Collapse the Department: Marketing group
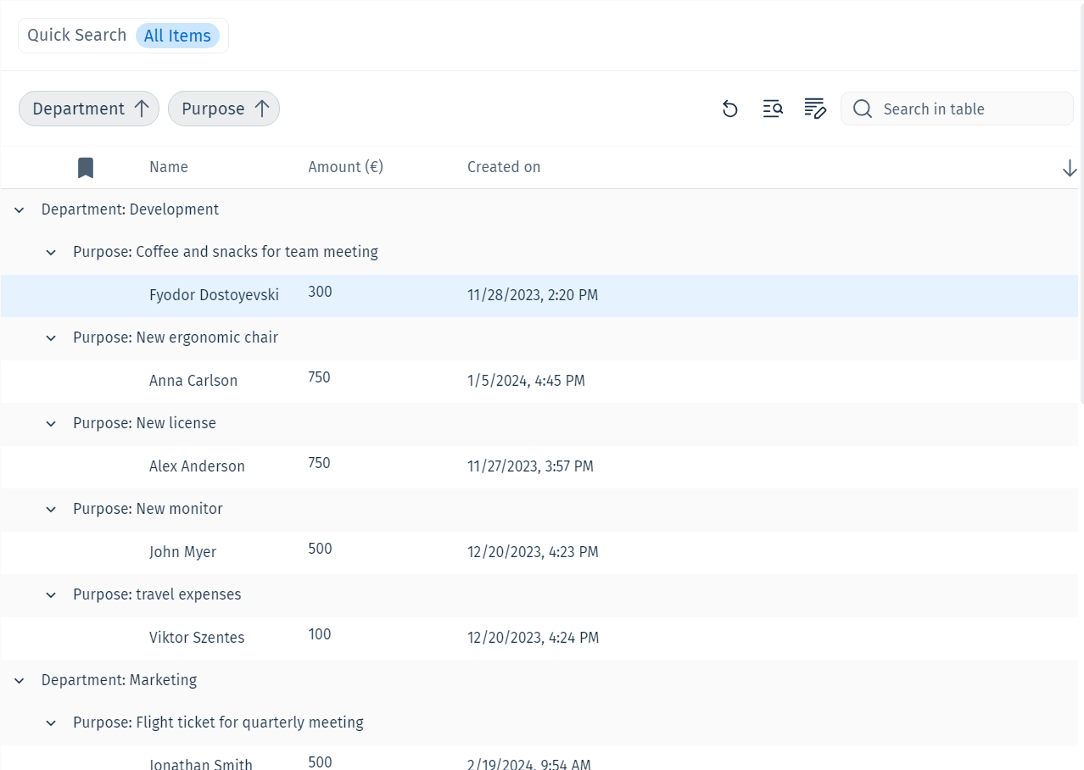Screen dimensions: 1084x770 tap(20, 680)
